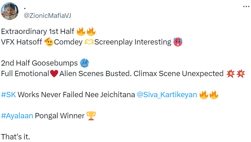This screenshot has height=142, width=251.
Task: Click the saluting face emoji after Hatsoff
Action: click(48, 42)
